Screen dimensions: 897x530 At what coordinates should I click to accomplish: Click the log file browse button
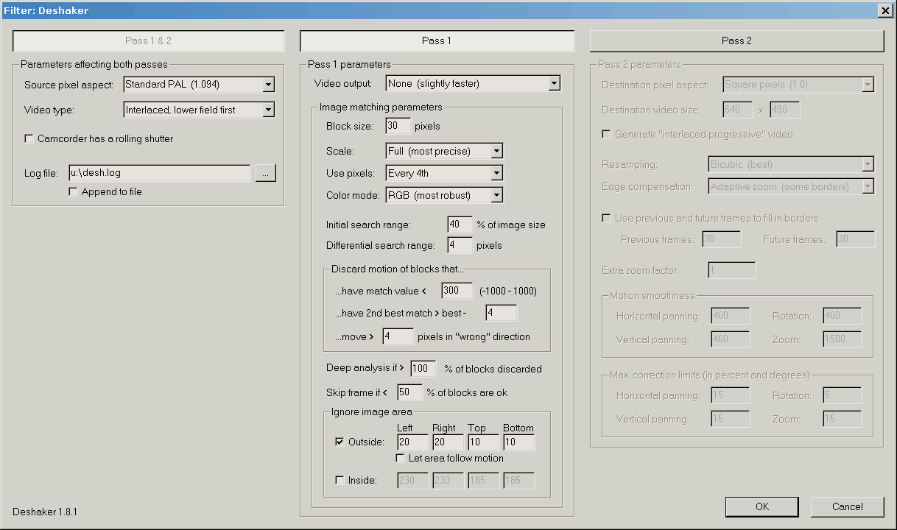265,173
